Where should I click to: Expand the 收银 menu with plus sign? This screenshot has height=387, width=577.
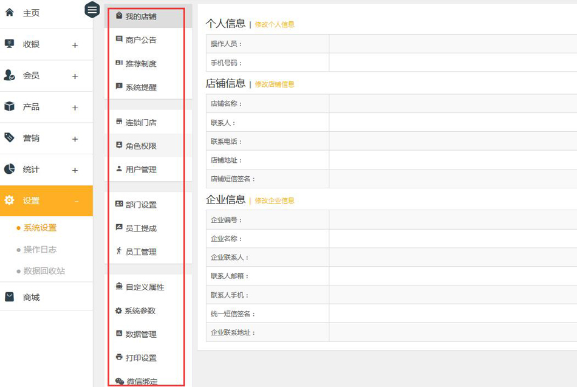point(75,45)
